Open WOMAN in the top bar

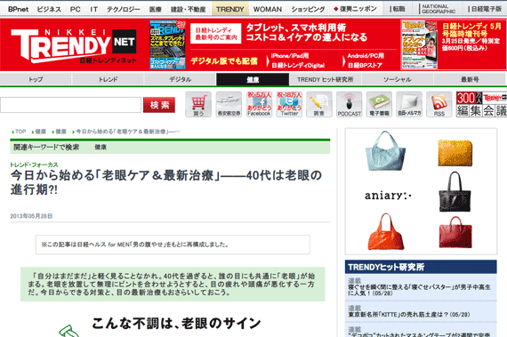tap(268, 10)
